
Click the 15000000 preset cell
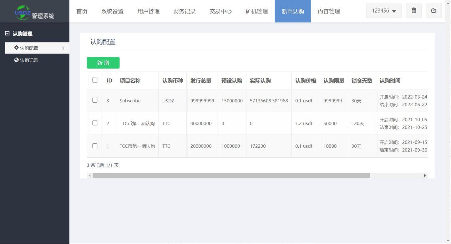[232, 101]
